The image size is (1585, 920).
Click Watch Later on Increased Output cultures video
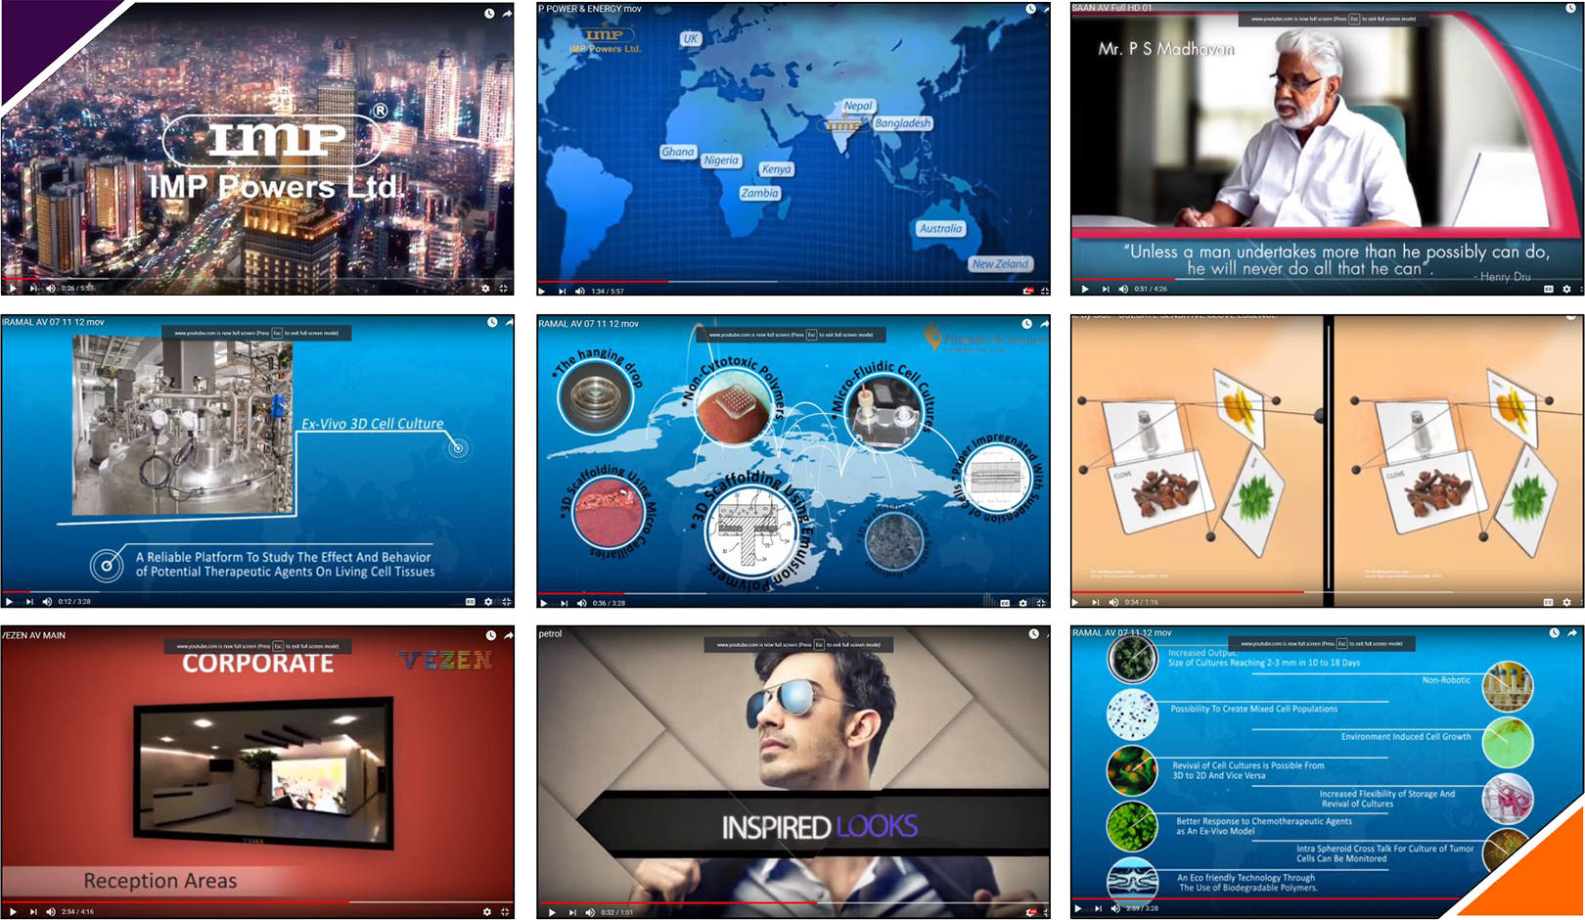pos(1554,633)
